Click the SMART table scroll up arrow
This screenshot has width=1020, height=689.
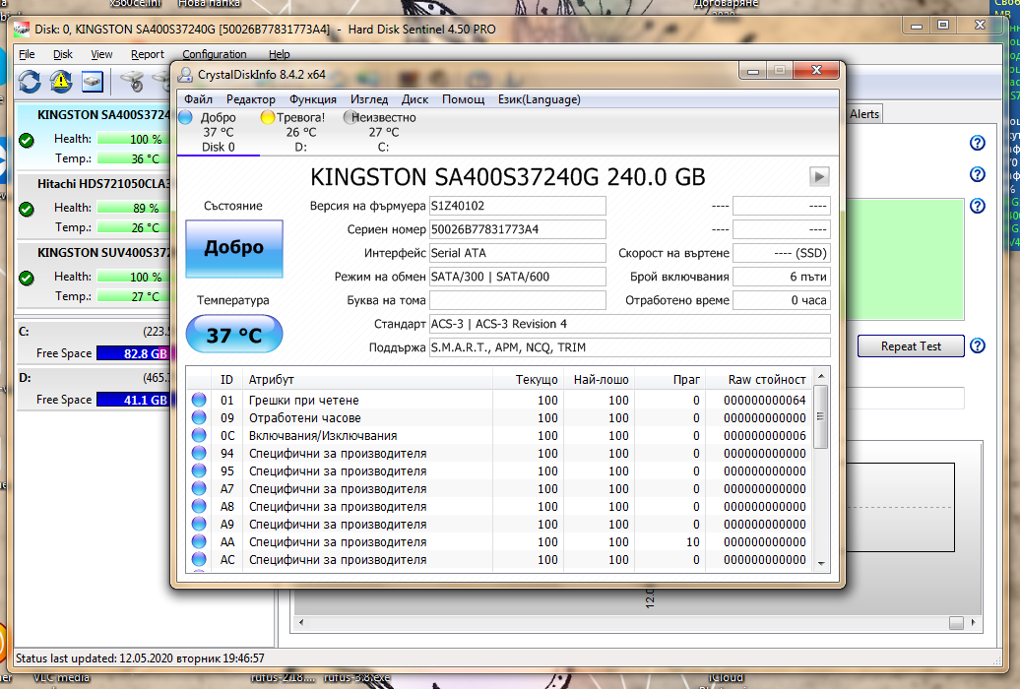pyautogui.click(x=821, y=377)
